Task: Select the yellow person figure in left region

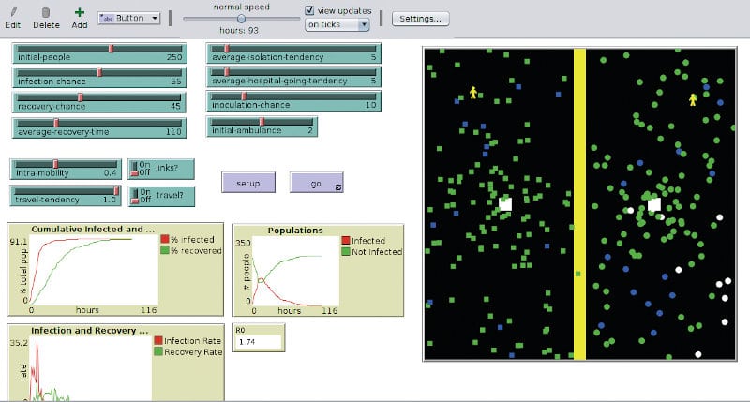Action: pyautogui.click(x=474, y=93)
